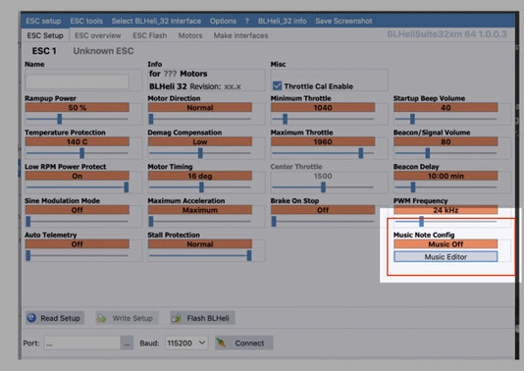Image resolution: width=524 pixels, height=371 pixels.
Task: Click the port browse ellipsis button
Action: (x=127, y=344)
